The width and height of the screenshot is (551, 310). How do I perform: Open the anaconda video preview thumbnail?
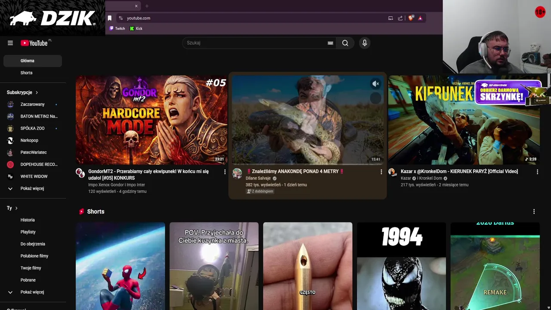[x=307, y=120]
